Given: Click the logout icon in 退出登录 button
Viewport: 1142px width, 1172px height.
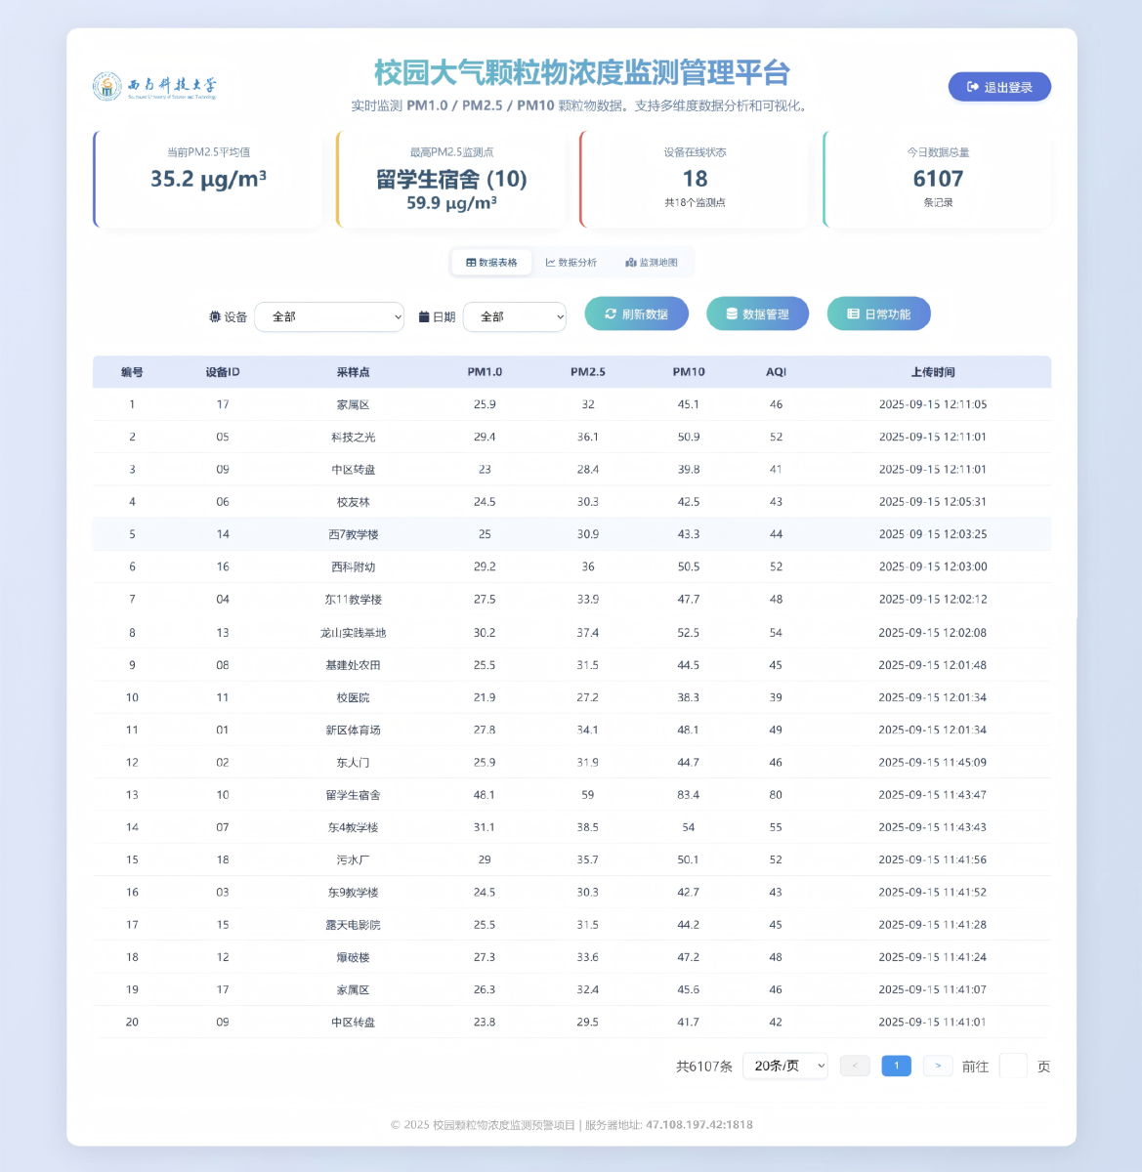Looking at the screenshot, I should coord(973,87).
